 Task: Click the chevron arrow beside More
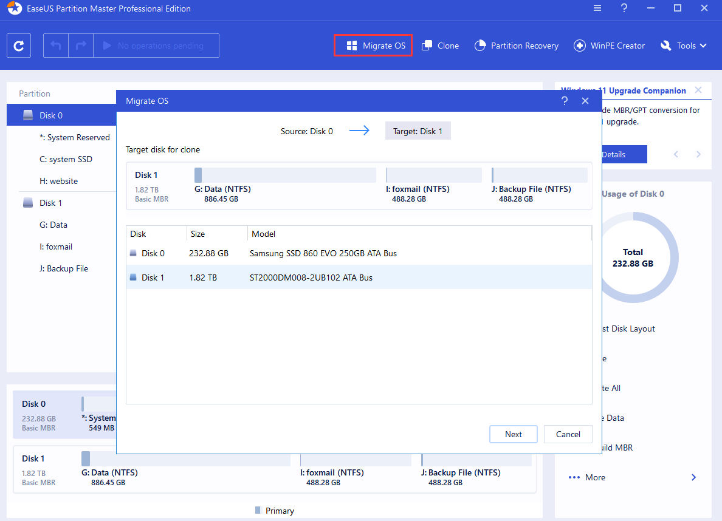coord(693,477)
